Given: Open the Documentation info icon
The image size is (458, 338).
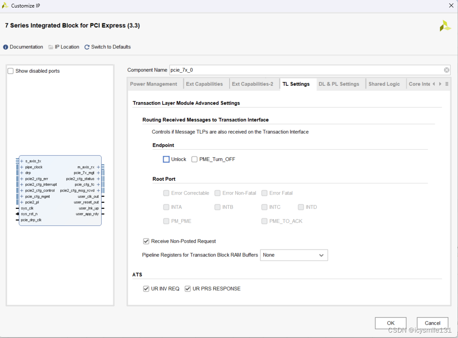Looking at the screenshot, I should point(5,47).
